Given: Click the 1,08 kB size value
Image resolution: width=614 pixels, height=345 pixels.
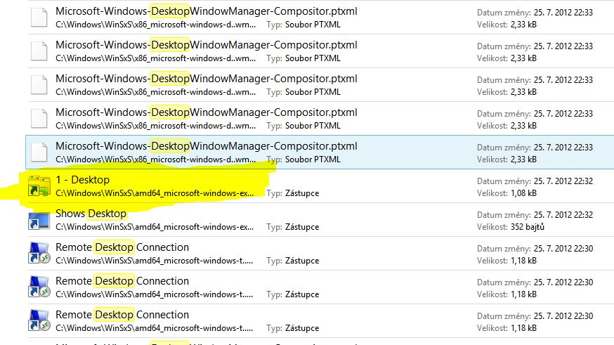Looking at the screenshot, I should [x=523, y=193].
